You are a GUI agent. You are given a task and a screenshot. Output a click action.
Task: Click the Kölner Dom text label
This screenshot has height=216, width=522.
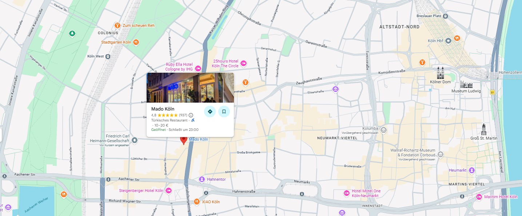pyautogui.click(x=440, y=82)
